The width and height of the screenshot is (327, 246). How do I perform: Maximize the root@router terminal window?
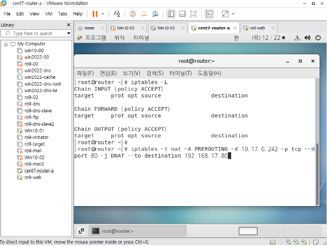(x=300, y=61)
